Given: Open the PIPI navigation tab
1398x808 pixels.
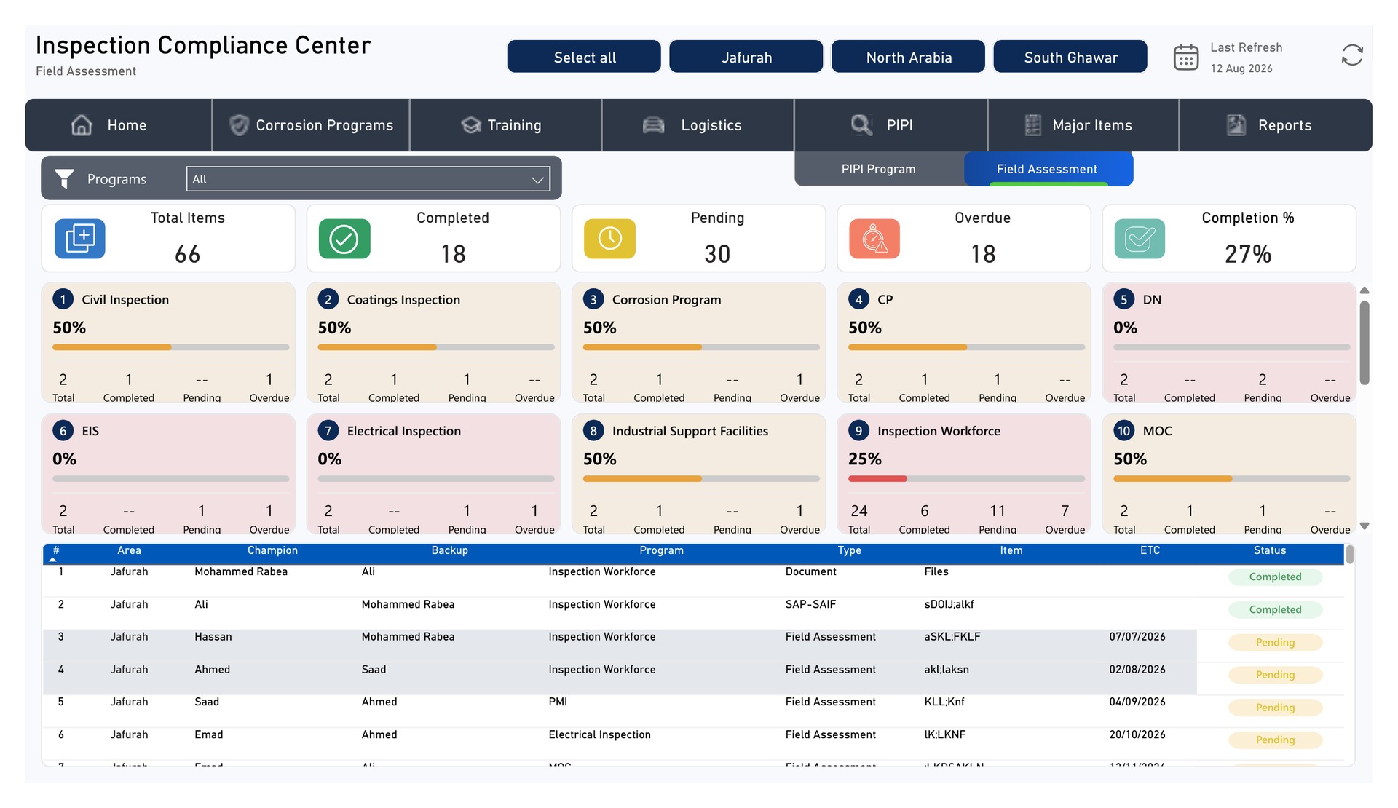Looking at the screenshot, I should (890, 125).
